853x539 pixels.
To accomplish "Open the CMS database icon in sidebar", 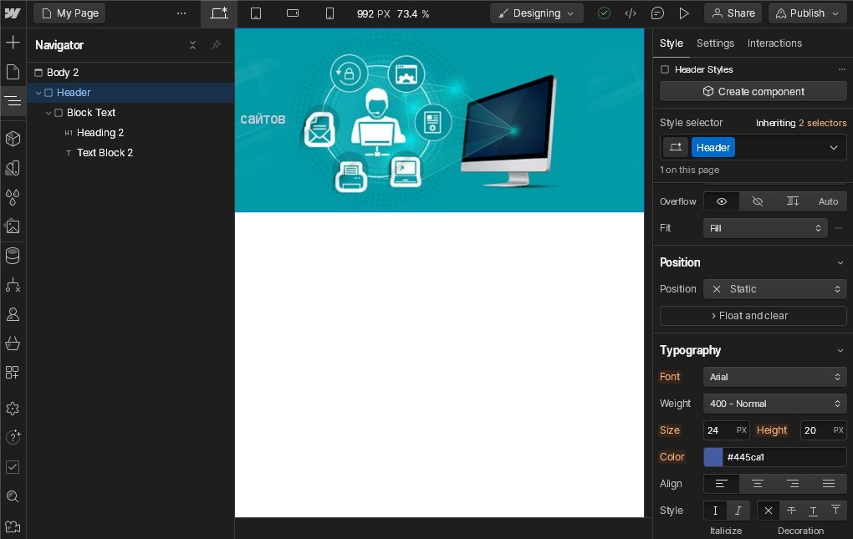I will click(13, 256).
